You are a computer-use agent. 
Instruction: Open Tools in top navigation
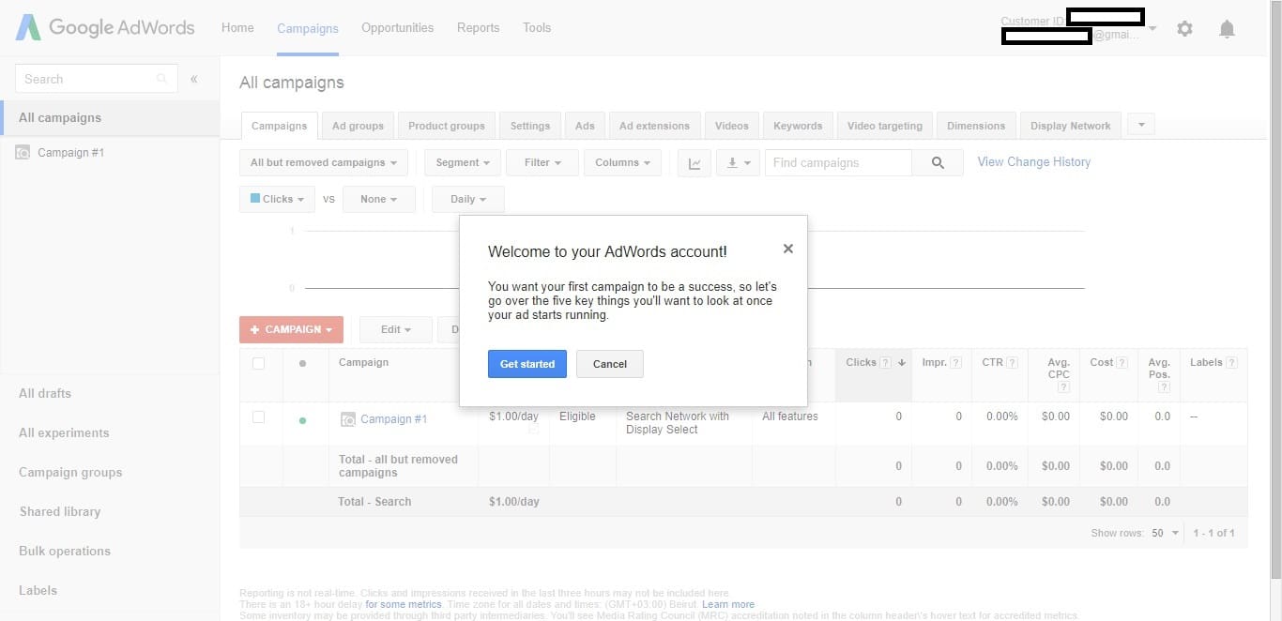click(x=537, y=28)
